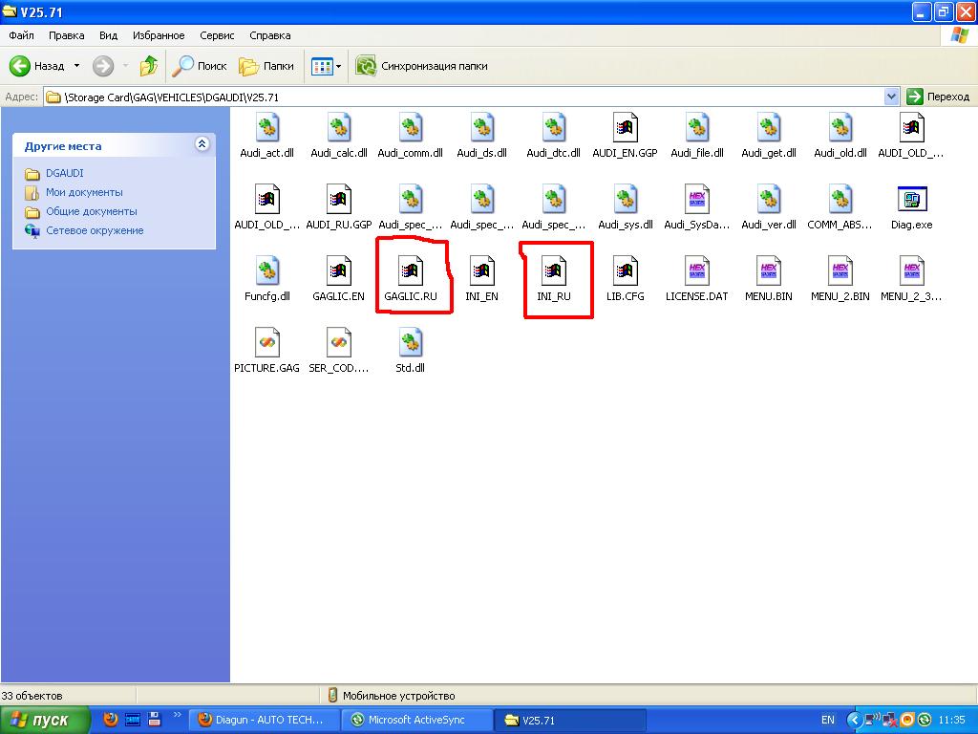The image size is (978, 734).
Task: Click the EN language indicator
Action: tap(827, 720)
